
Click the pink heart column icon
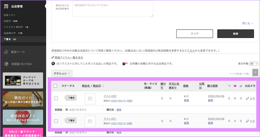tap(235, 86)
